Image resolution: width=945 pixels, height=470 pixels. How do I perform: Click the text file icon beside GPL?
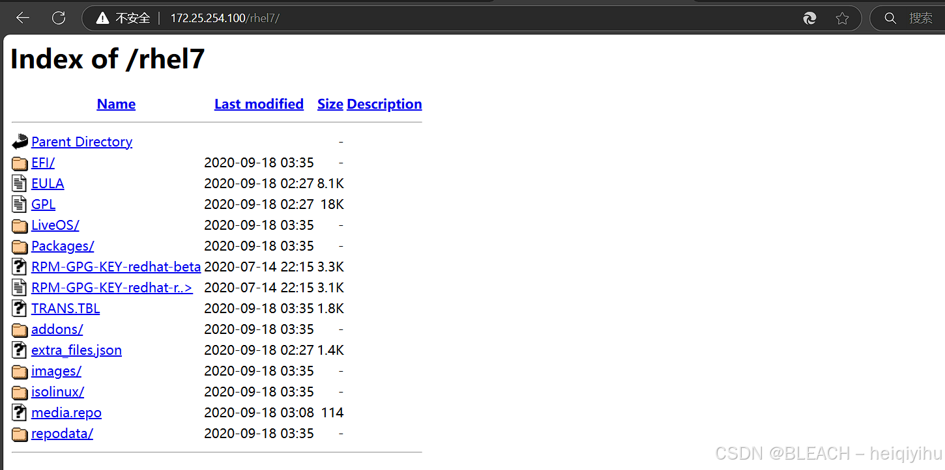[20, 204]
